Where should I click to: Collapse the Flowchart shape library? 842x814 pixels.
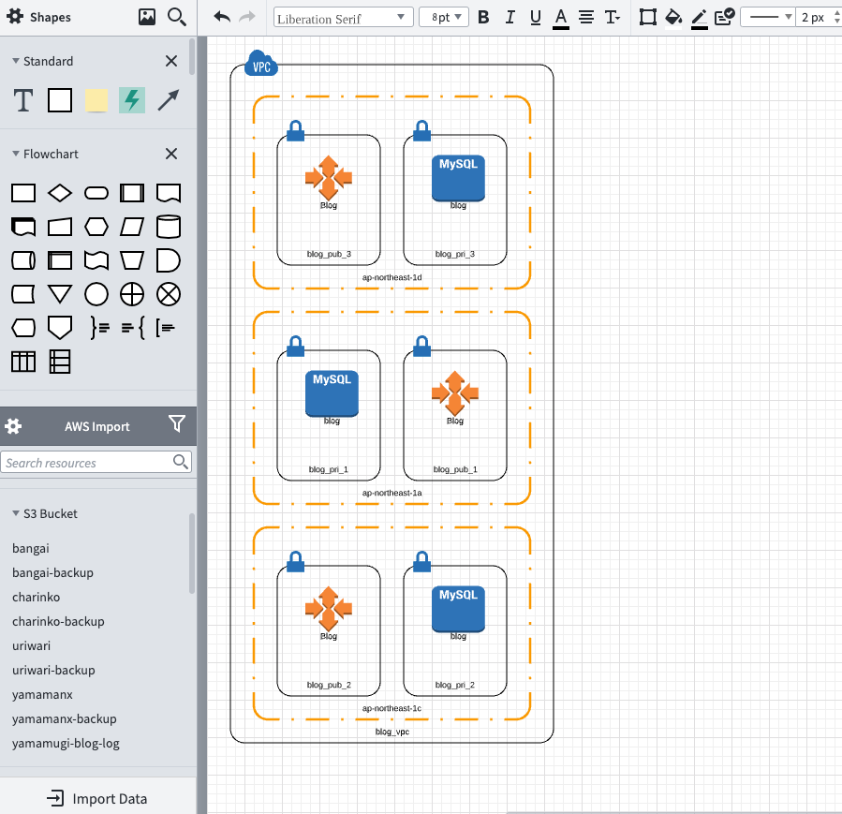[x=16, y=154]
